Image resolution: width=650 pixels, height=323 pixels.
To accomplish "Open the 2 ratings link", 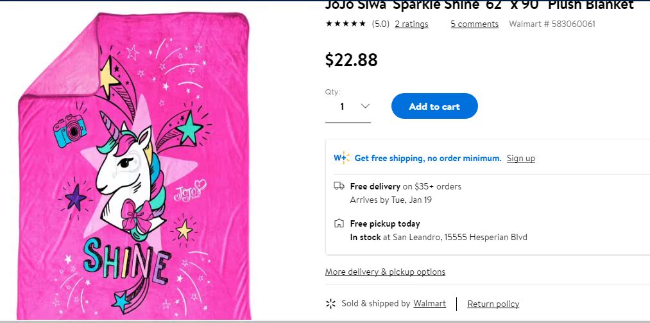I will [411, 24].
